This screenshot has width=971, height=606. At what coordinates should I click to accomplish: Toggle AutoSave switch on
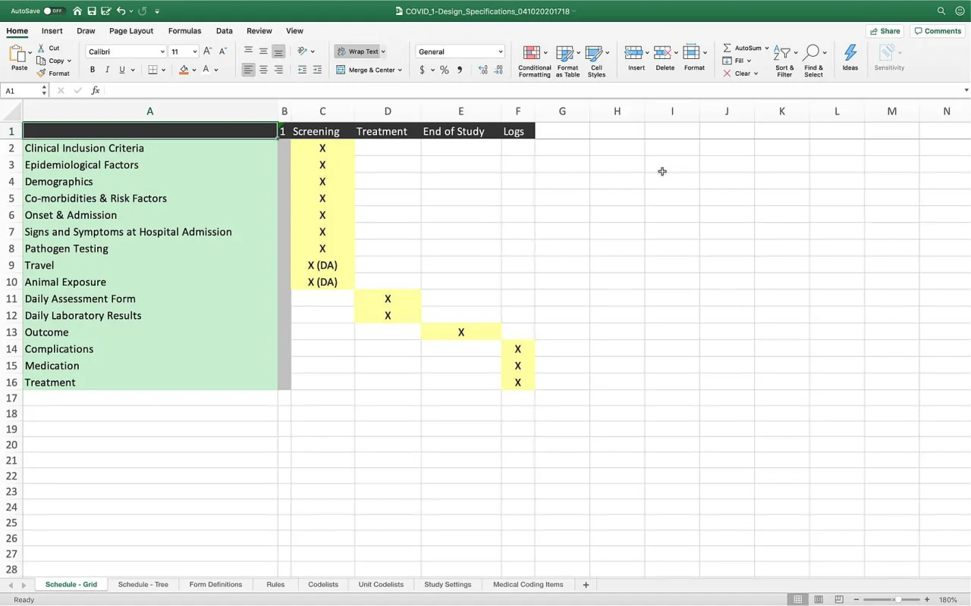point(53,11)
